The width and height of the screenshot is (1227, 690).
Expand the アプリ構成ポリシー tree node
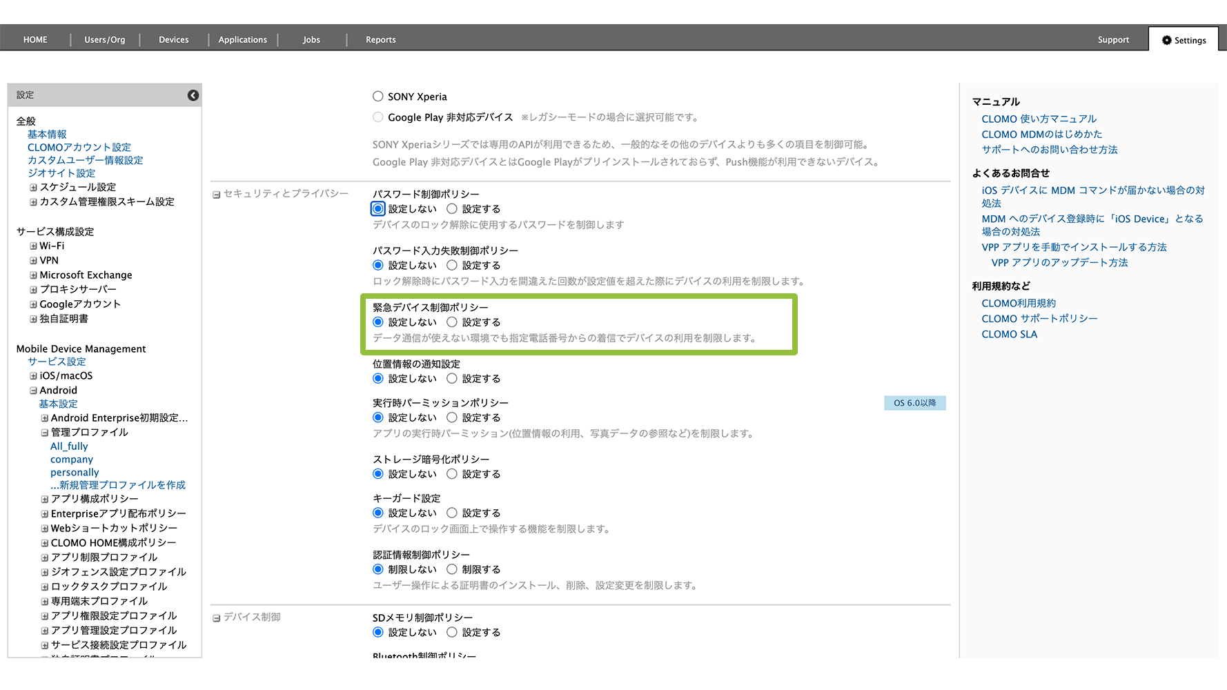pyautogui.click(x=44, y=500)
